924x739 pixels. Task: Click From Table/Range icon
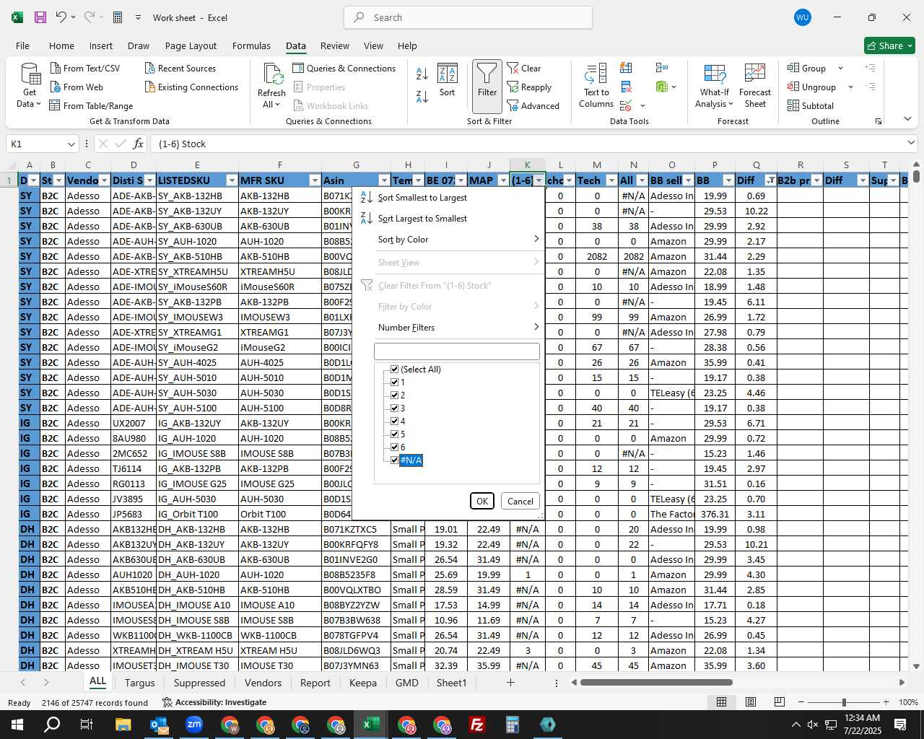55,105
